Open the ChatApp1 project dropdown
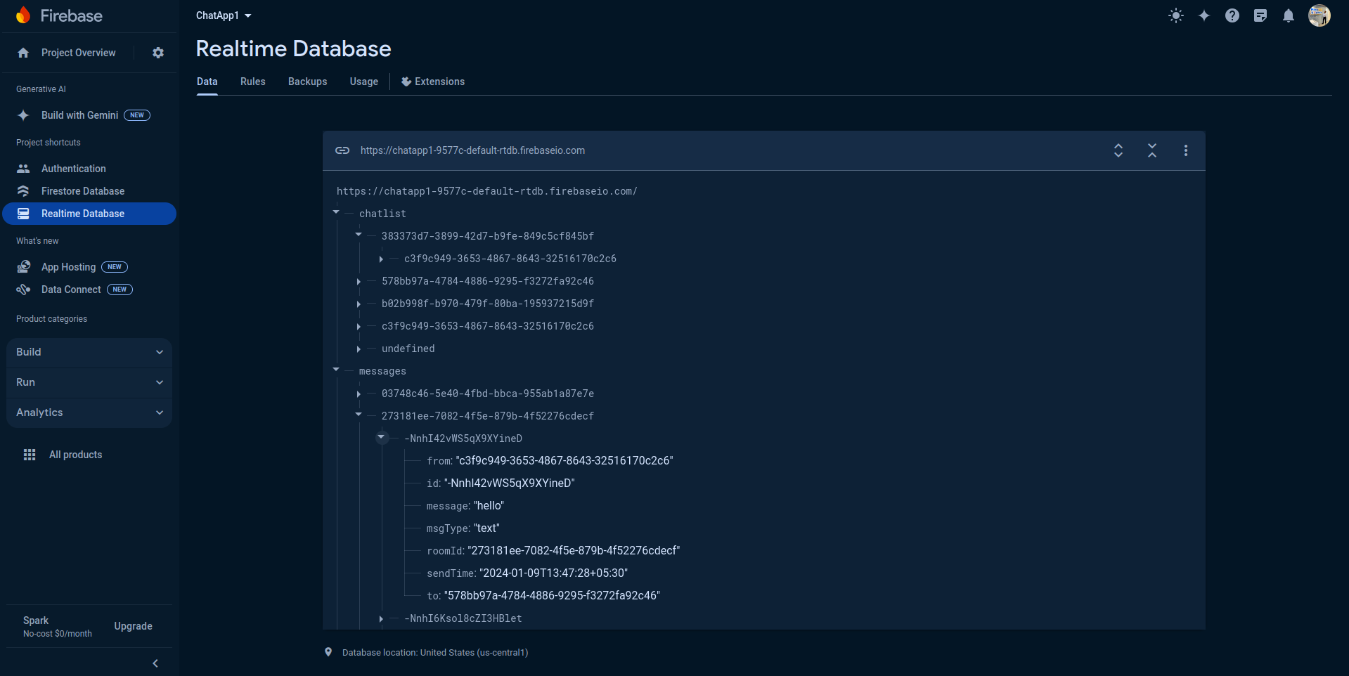Viewport: 1349px width, 676px height. pos(223,15)
